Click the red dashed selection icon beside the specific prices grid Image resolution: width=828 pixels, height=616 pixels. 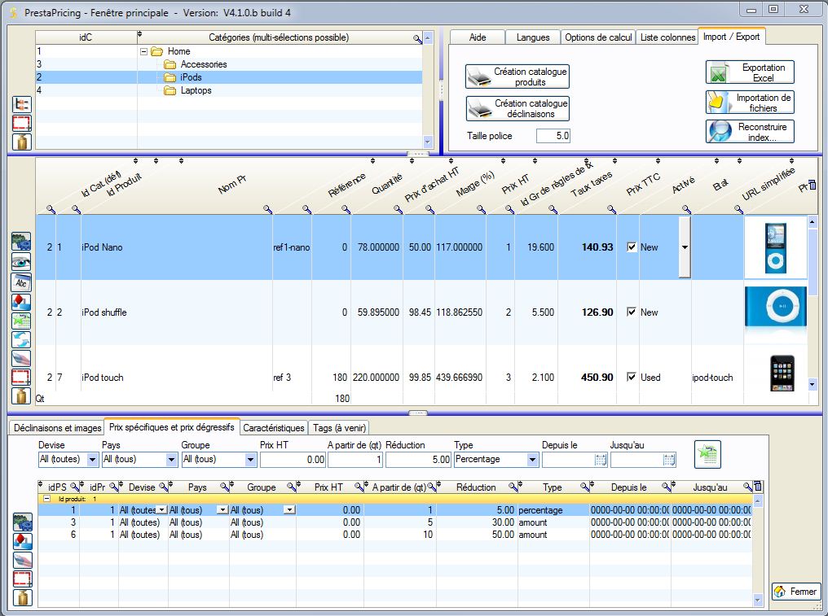(23, 579)
